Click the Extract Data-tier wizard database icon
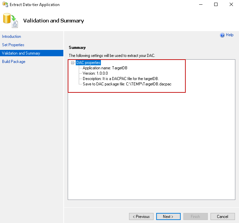This screenshot has width=239, height=223. (10, 20)
